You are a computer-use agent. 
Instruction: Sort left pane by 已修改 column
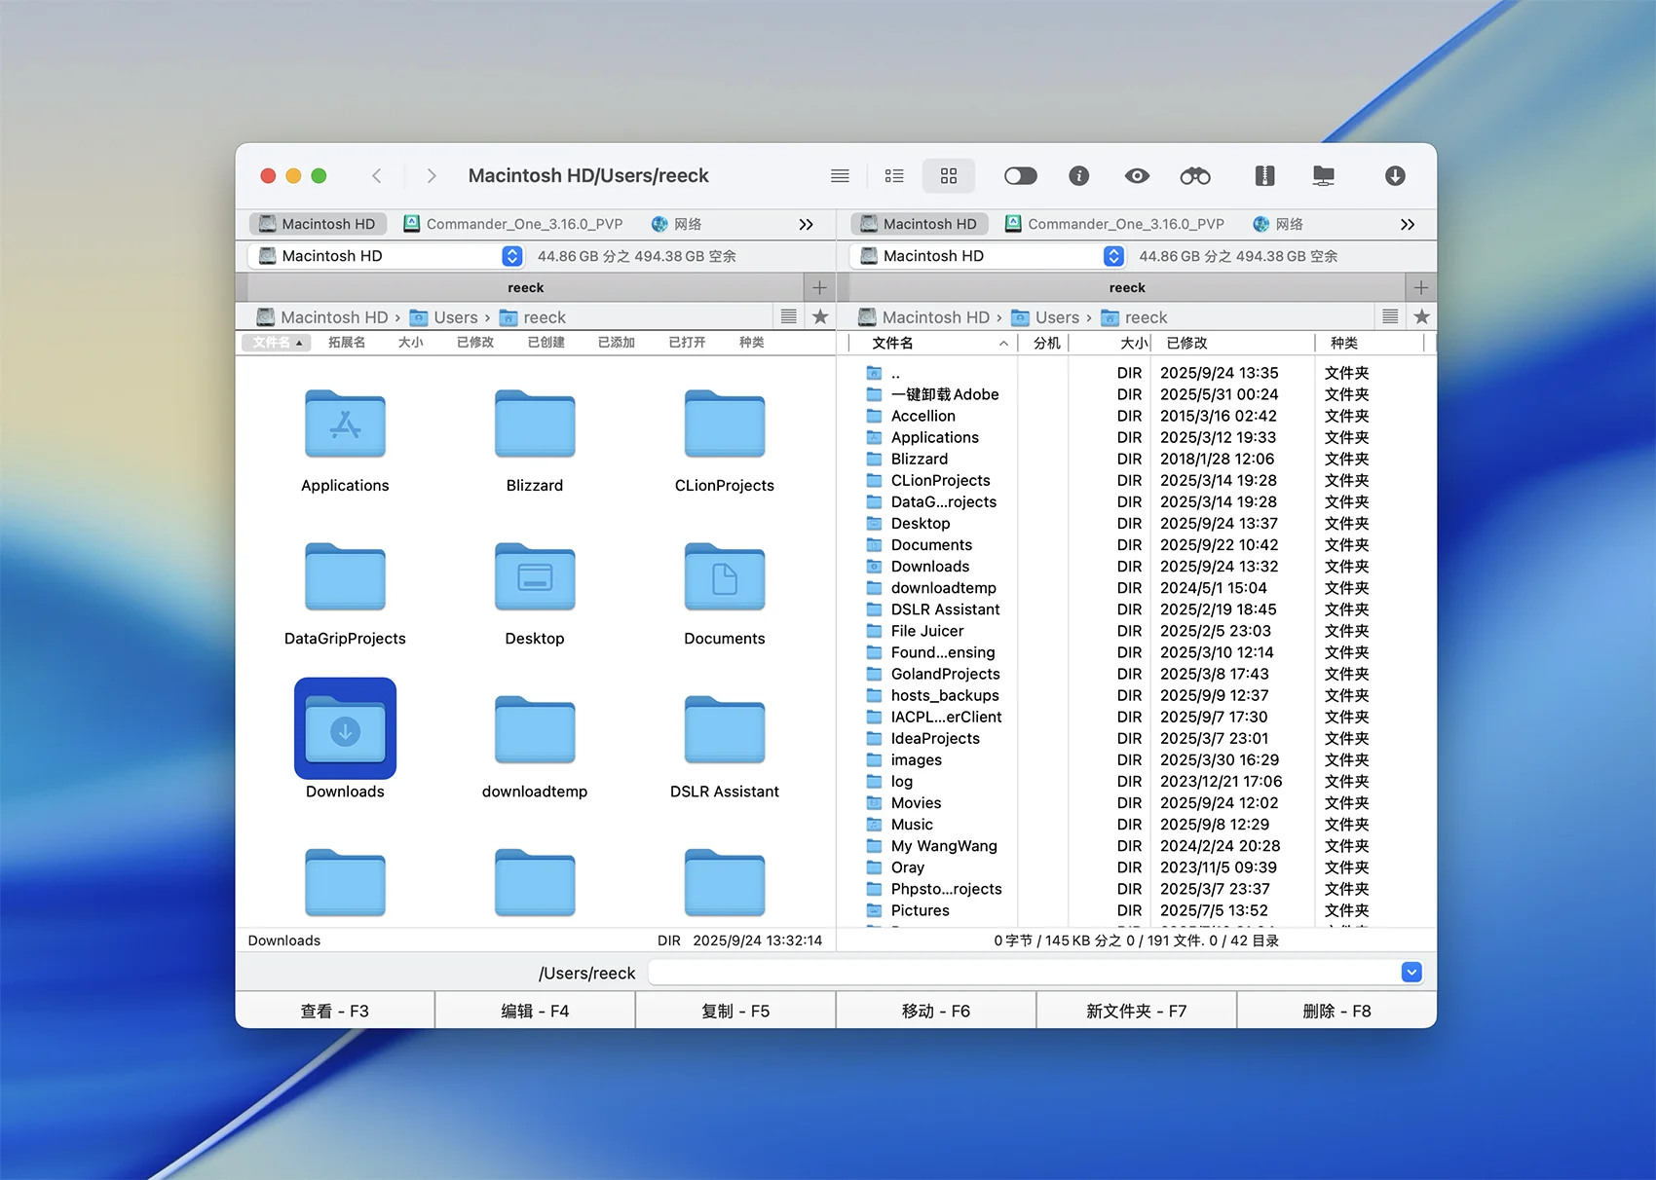475,343
